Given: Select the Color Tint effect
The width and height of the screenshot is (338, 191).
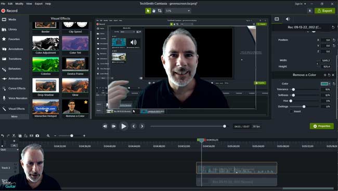Looking at the screenshot, I should tap(75, 45).
